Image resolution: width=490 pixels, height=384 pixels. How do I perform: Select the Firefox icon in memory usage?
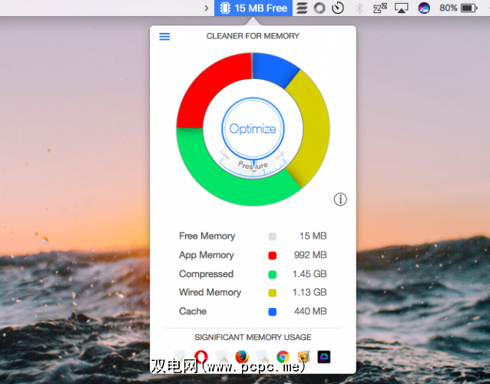pos(242,356)
